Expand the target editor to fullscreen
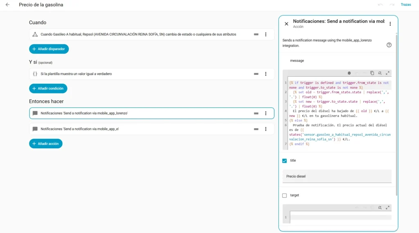Image resolution: width=419 pixels, height=233 pixels. click(x=387, y=208)
